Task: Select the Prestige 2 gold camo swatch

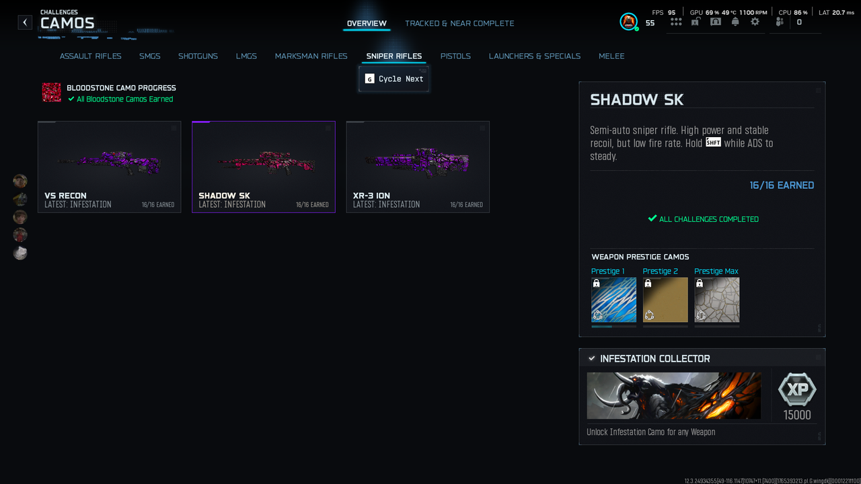Action: pos(665,300)
